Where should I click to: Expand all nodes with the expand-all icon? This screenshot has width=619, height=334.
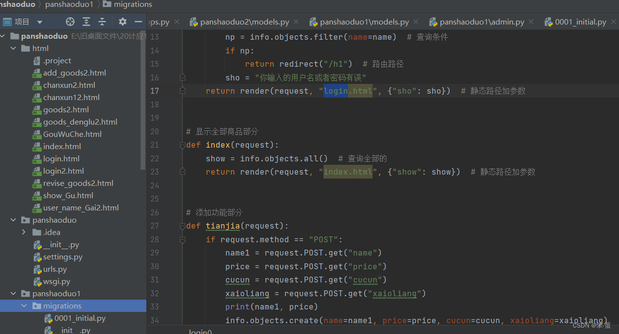coord(85,21)
